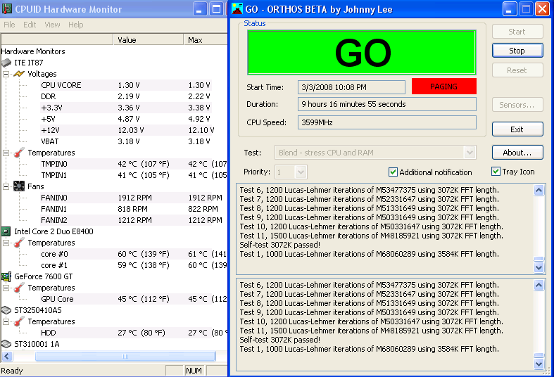This screenshot has width=554, height=377.
Task: Click the CPUID Hardware Monitor title bar icon
Action: (x=6, y=9)
